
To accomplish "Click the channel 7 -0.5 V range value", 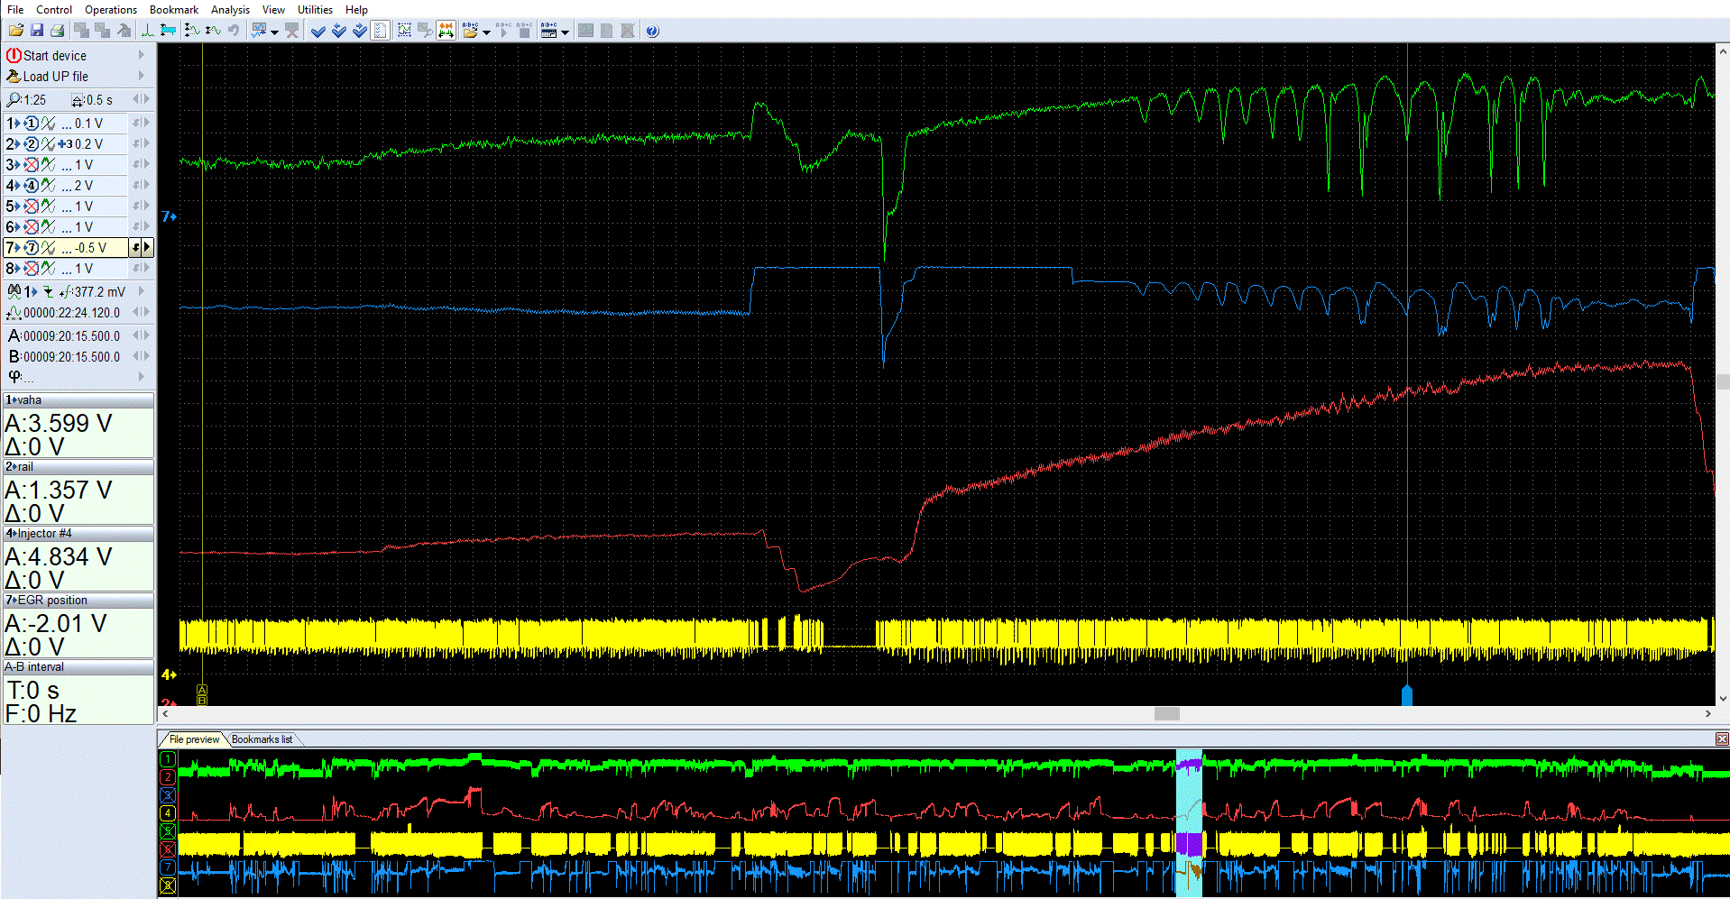I will 90,248.
